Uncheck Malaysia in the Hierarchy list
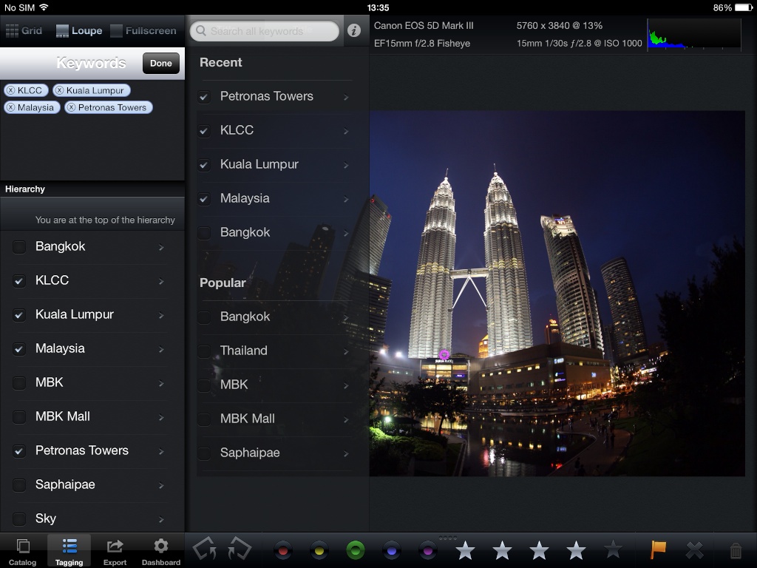Screen dimensions: 757x568 click(x=19, y=349)
